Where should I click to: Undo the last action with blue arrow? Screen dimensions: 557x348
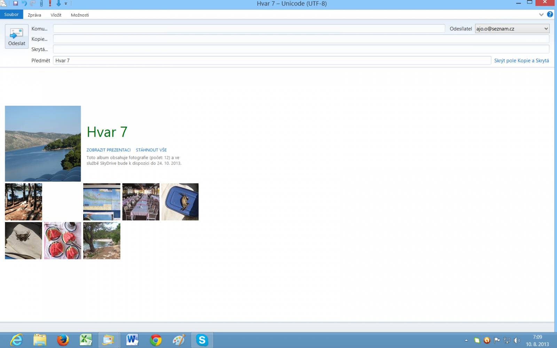pos(24,3)
